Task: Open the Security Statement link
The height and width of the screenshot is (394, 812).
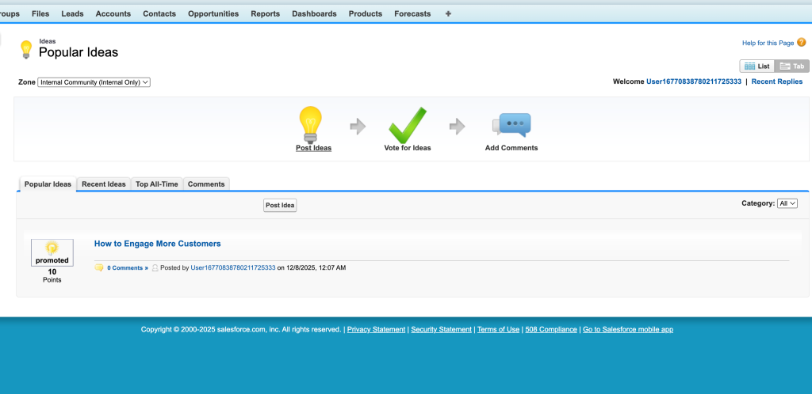Action: pyautogui.click(x=441, y=329)
